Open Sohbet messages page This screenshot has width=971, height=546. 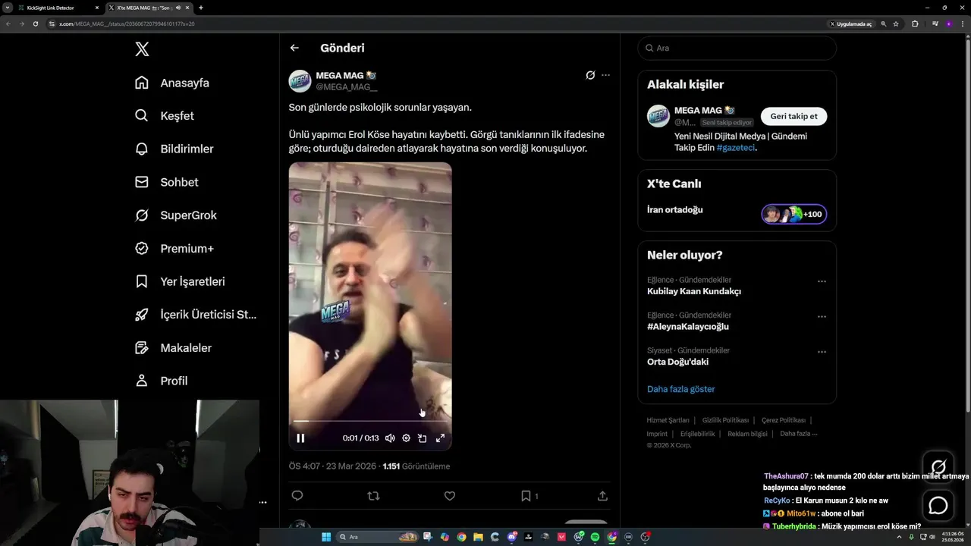tap(167, 182)
